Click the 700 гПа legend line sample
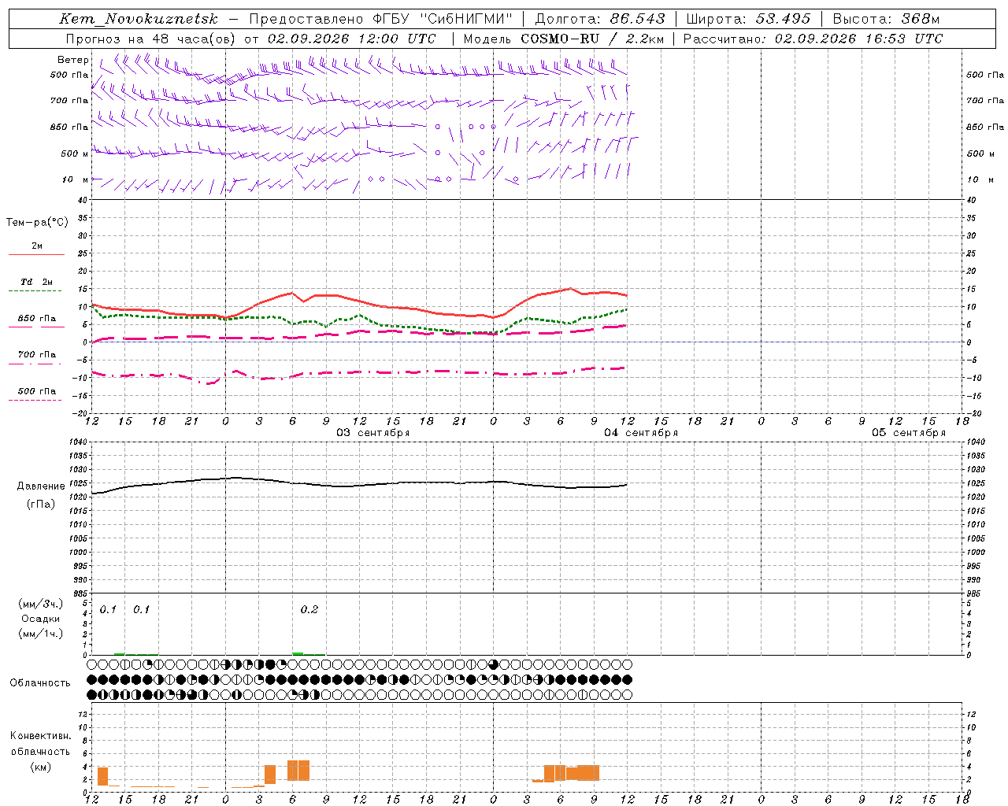 click(35, 364)
